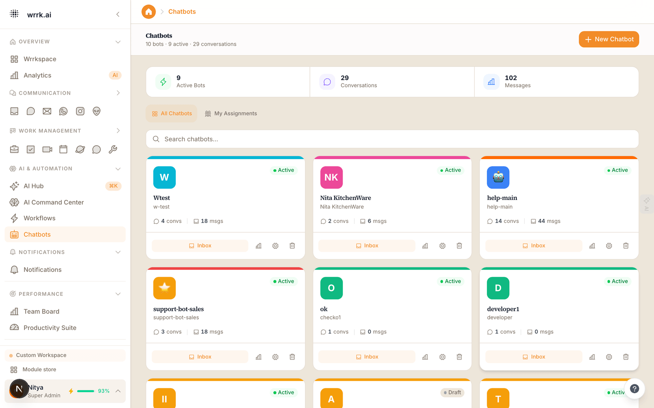Select Chatbots in the sidebar

[65, 235]
